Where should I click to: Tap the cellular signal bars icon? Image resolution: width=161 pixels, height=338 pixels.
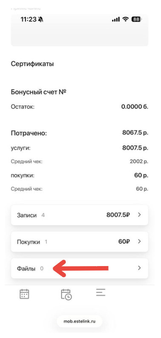click(116, 20)
